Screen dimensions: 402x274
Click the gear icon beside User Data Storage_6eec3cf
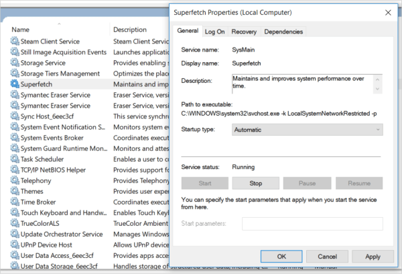click(x=15, y=265)
